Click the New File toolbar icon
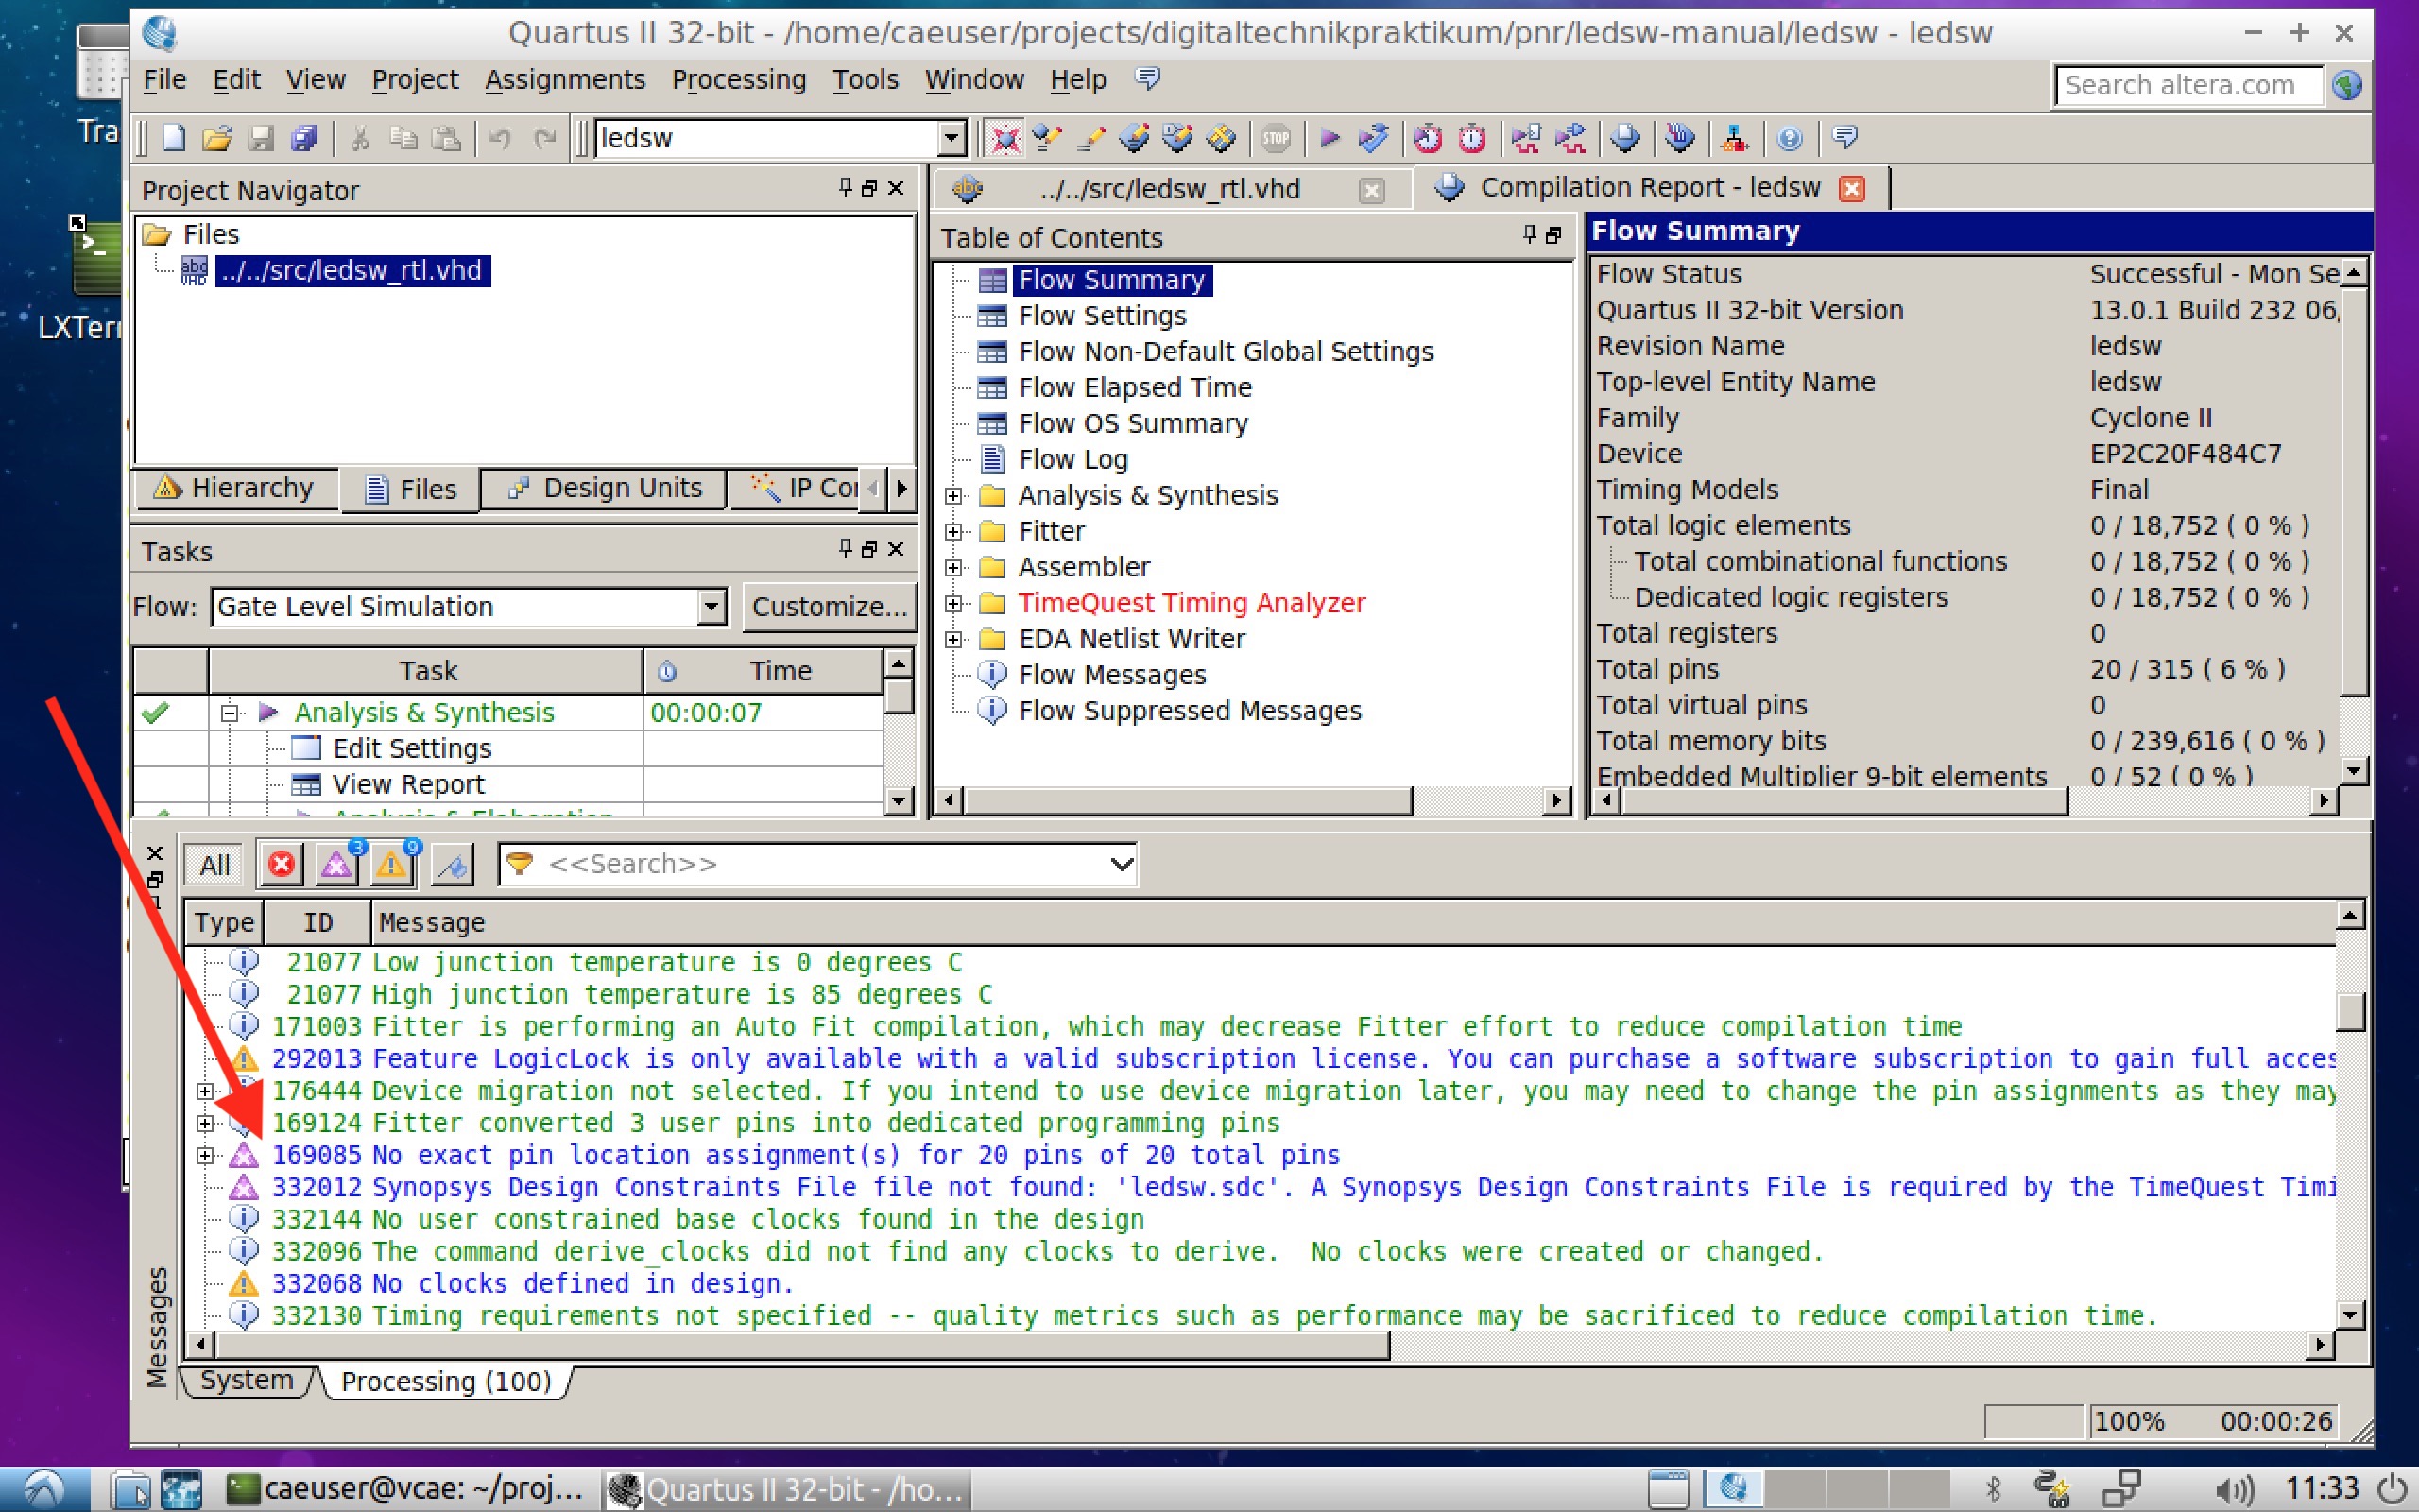The width and height of the screenshot is (2419, 1512). (174, 138)
